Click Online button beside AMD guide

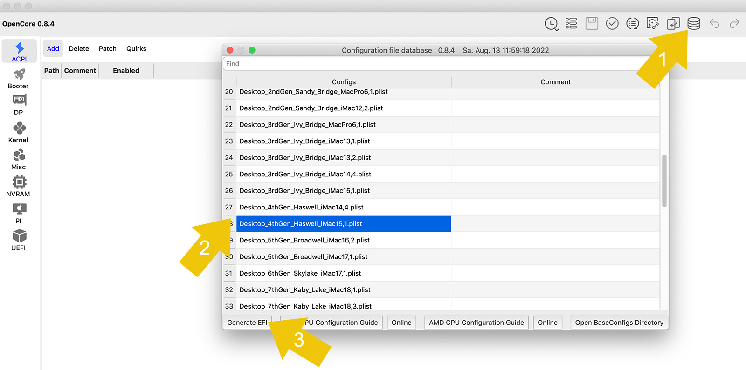coord(547,323)
